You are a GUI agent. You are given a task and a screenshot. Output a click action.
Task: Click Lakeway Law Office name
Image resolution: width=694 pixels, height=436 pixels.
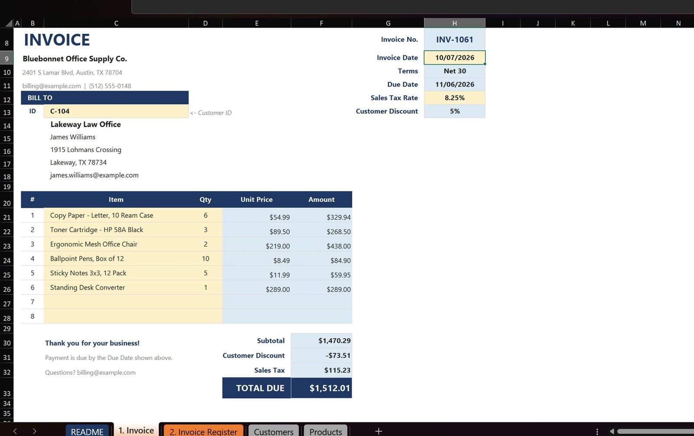[x=85, y=124]
